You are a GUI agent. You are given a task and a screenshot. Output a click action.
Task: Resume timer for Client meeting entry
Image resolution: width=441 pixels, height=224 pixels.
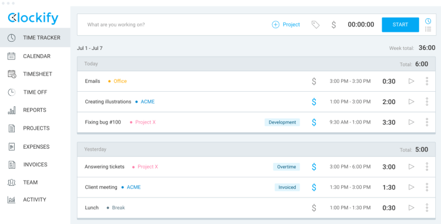tap(411, 187)
